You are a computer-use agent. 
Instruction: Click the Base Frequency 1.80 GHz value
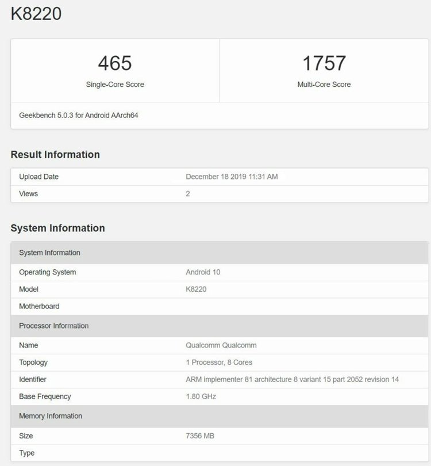click(x=201, y=396)
